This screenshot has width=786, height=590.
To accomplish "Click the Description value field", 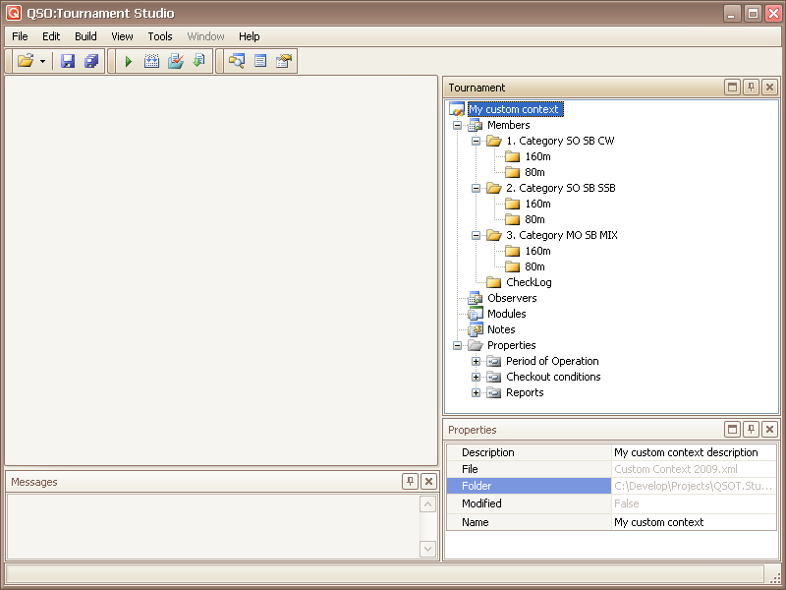I will 694,452.
